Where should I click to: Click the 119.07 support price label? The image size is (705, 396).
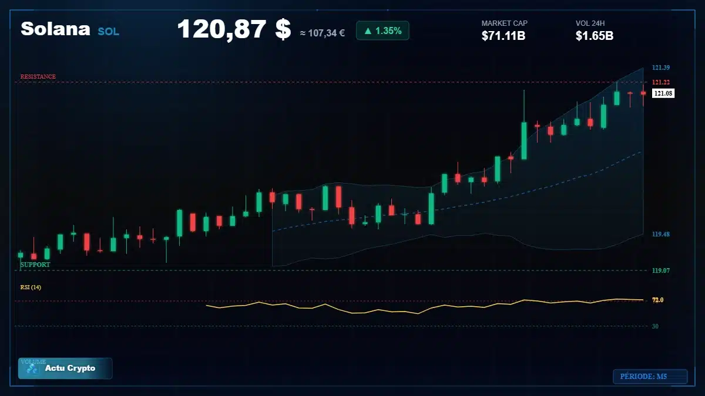coord(661,270)
